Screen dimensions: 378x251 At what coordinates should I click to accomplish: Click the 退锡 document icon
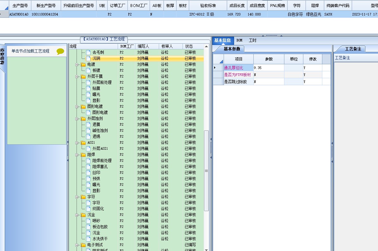tap(89, 136)
